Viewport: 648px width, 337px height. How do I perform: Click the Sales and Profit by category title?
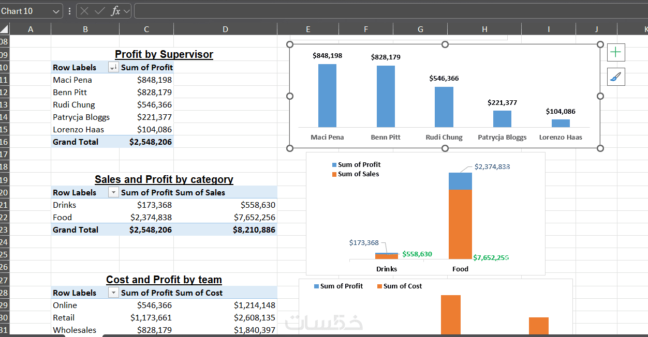click(x=164, y=179)
